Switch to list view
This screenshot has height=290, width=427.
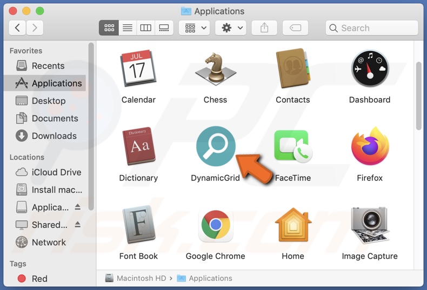click(128, 28)
